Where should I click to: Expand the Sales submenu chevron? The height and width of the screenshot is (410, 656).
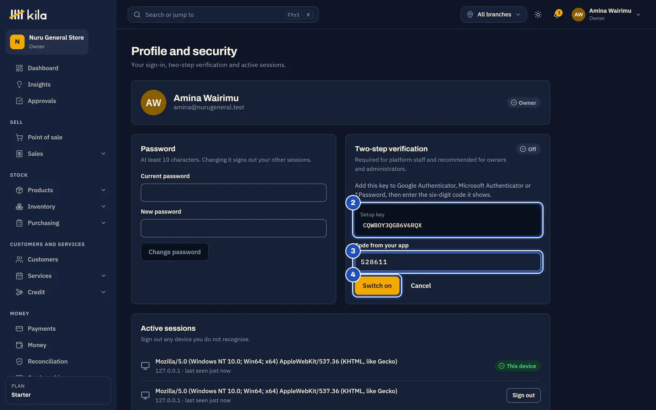point(103,154)
